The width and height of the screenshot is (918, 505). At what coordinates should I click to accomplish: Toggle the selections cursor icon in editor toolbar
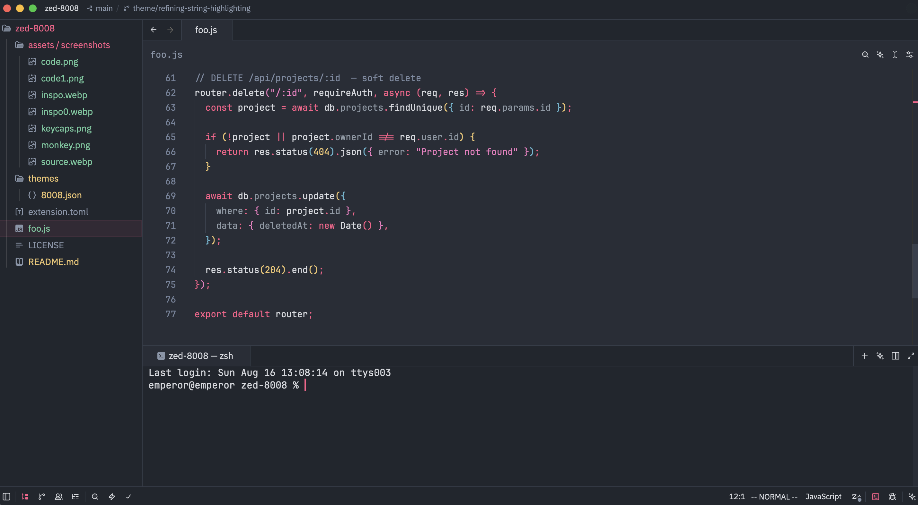coord(895,55)
